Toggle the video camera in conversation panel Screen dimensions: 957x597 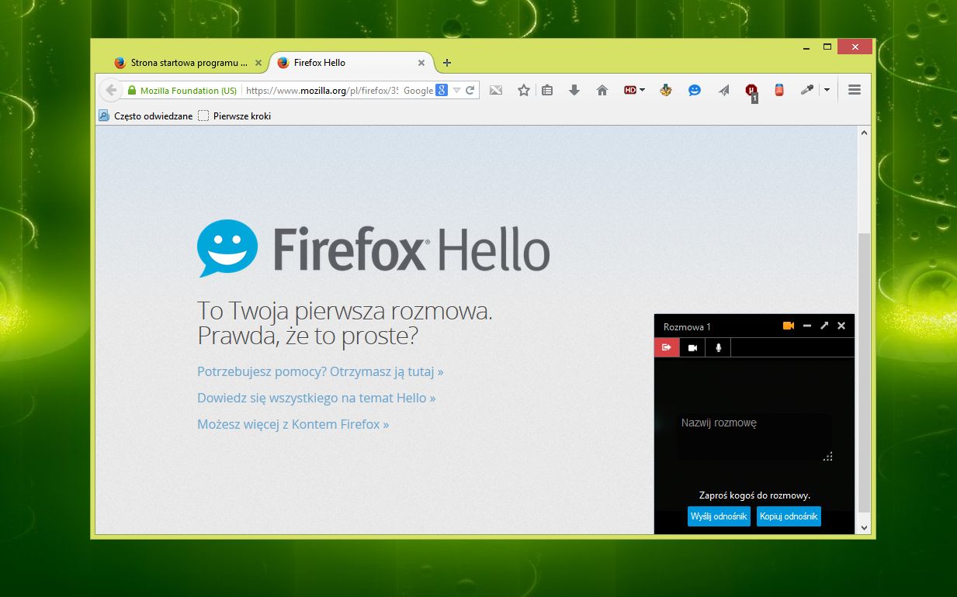[x=692, y=347]
